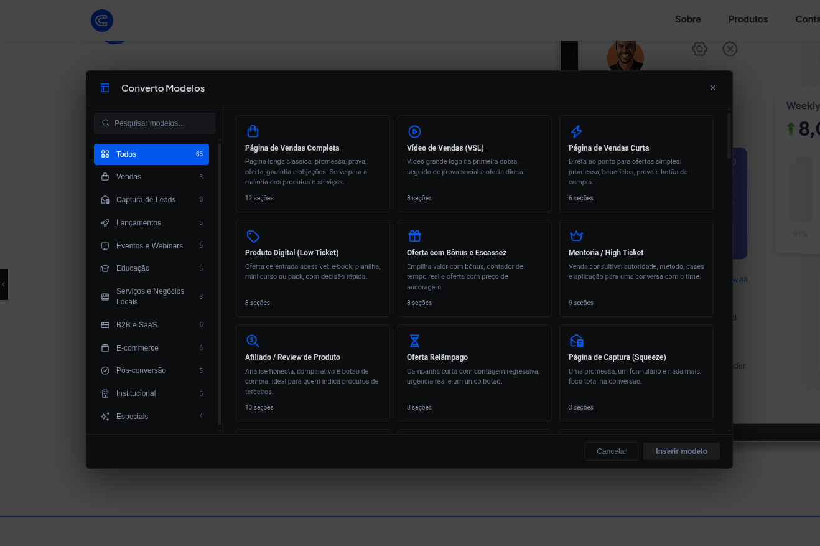Click the circled X icon beside the gear
This screenshot has width=820, height=546.
730,49
